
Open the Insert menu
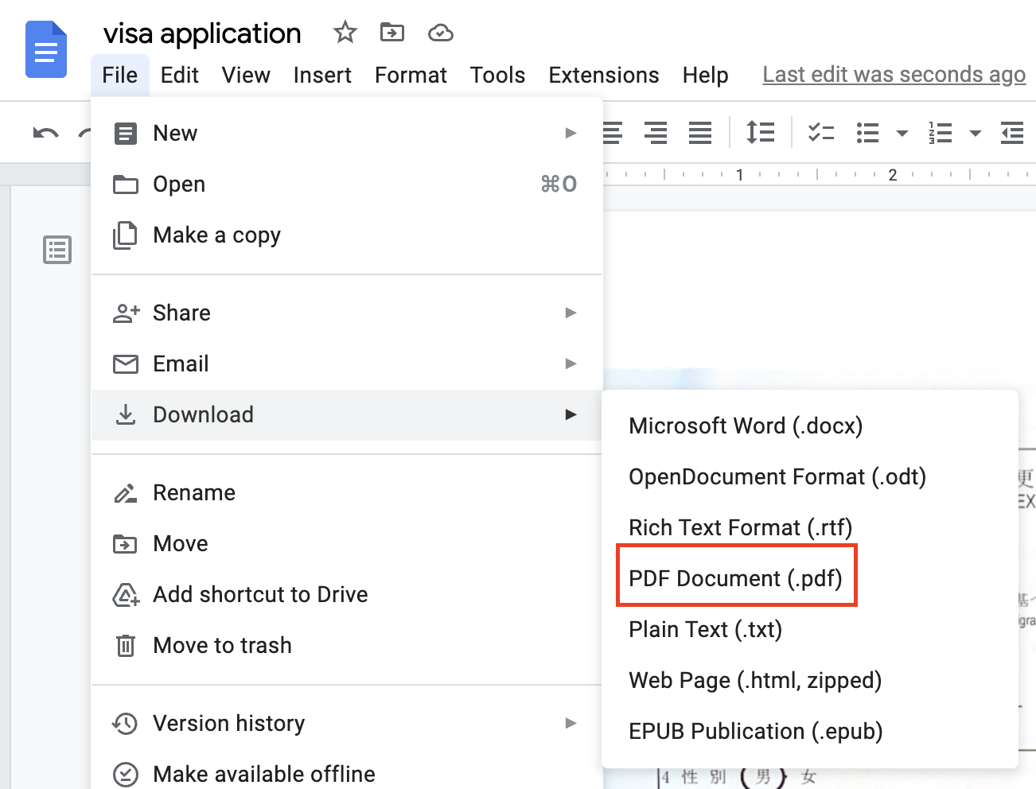tap(322, 75)
